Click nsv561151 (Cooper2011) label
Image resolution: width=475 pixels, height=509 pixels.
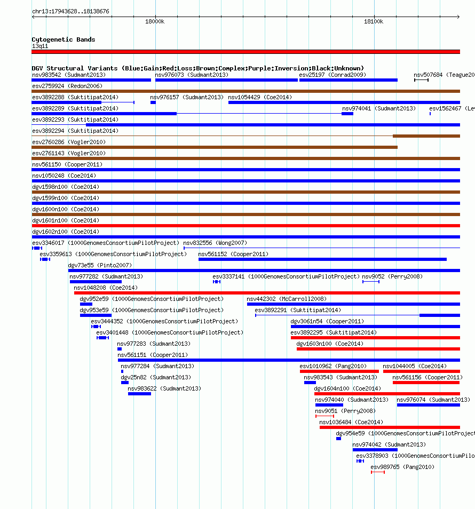[x=153, y=355]
